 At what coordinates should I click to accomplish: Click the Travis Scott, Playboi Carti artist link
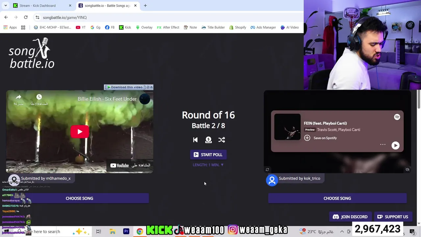click(338, 130)
